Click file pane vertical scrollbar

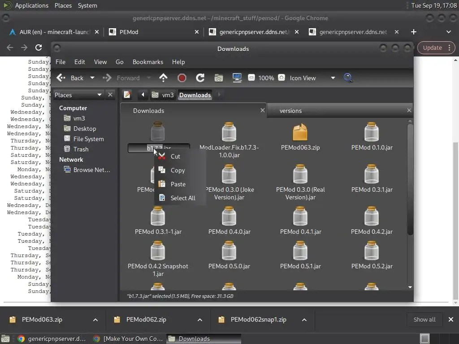(x=410, y=179)
